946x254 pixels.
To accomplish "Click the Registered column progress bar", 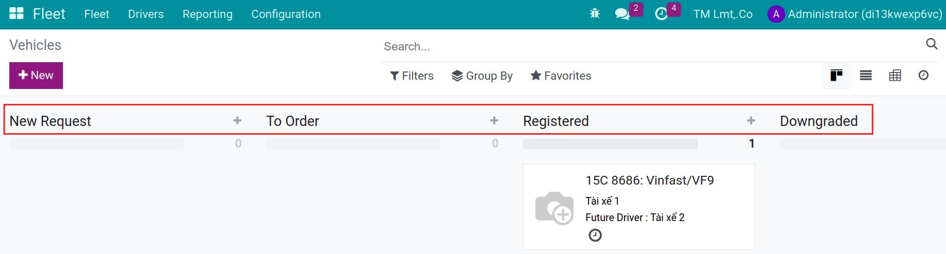I will (x=610, y=143).
